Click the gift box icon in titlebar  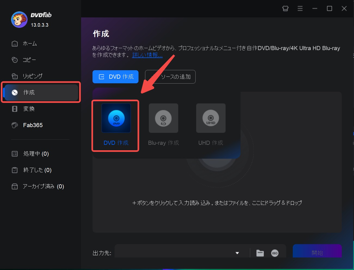tap(285, 8)
